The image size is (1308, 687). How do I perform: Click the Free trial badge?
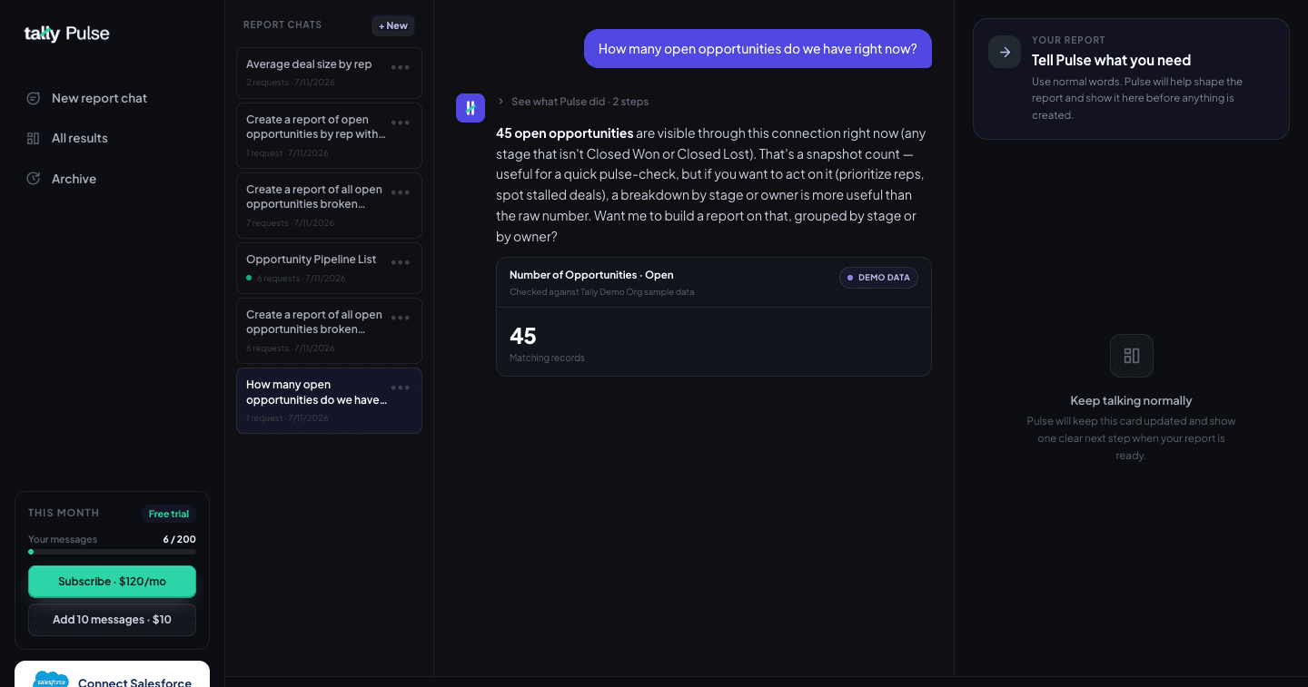[x=169, y=514]
